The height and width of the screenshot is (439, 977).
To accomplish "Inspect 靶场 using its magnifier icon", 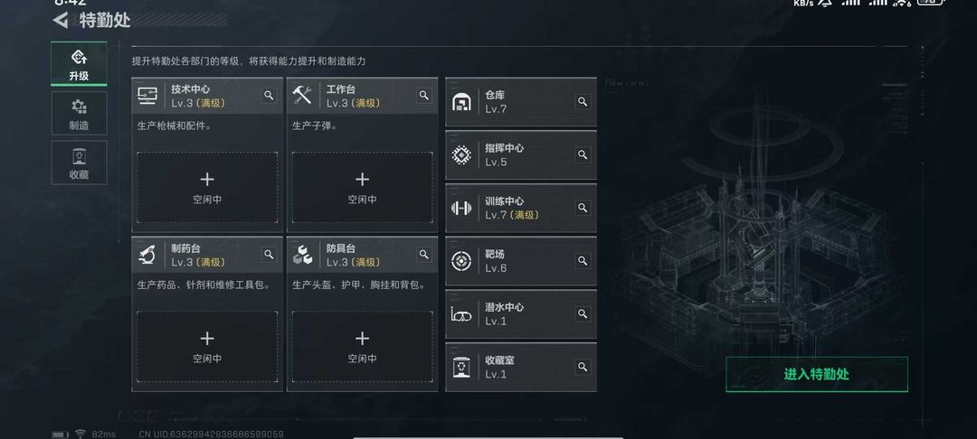I will tap(583, 260).
